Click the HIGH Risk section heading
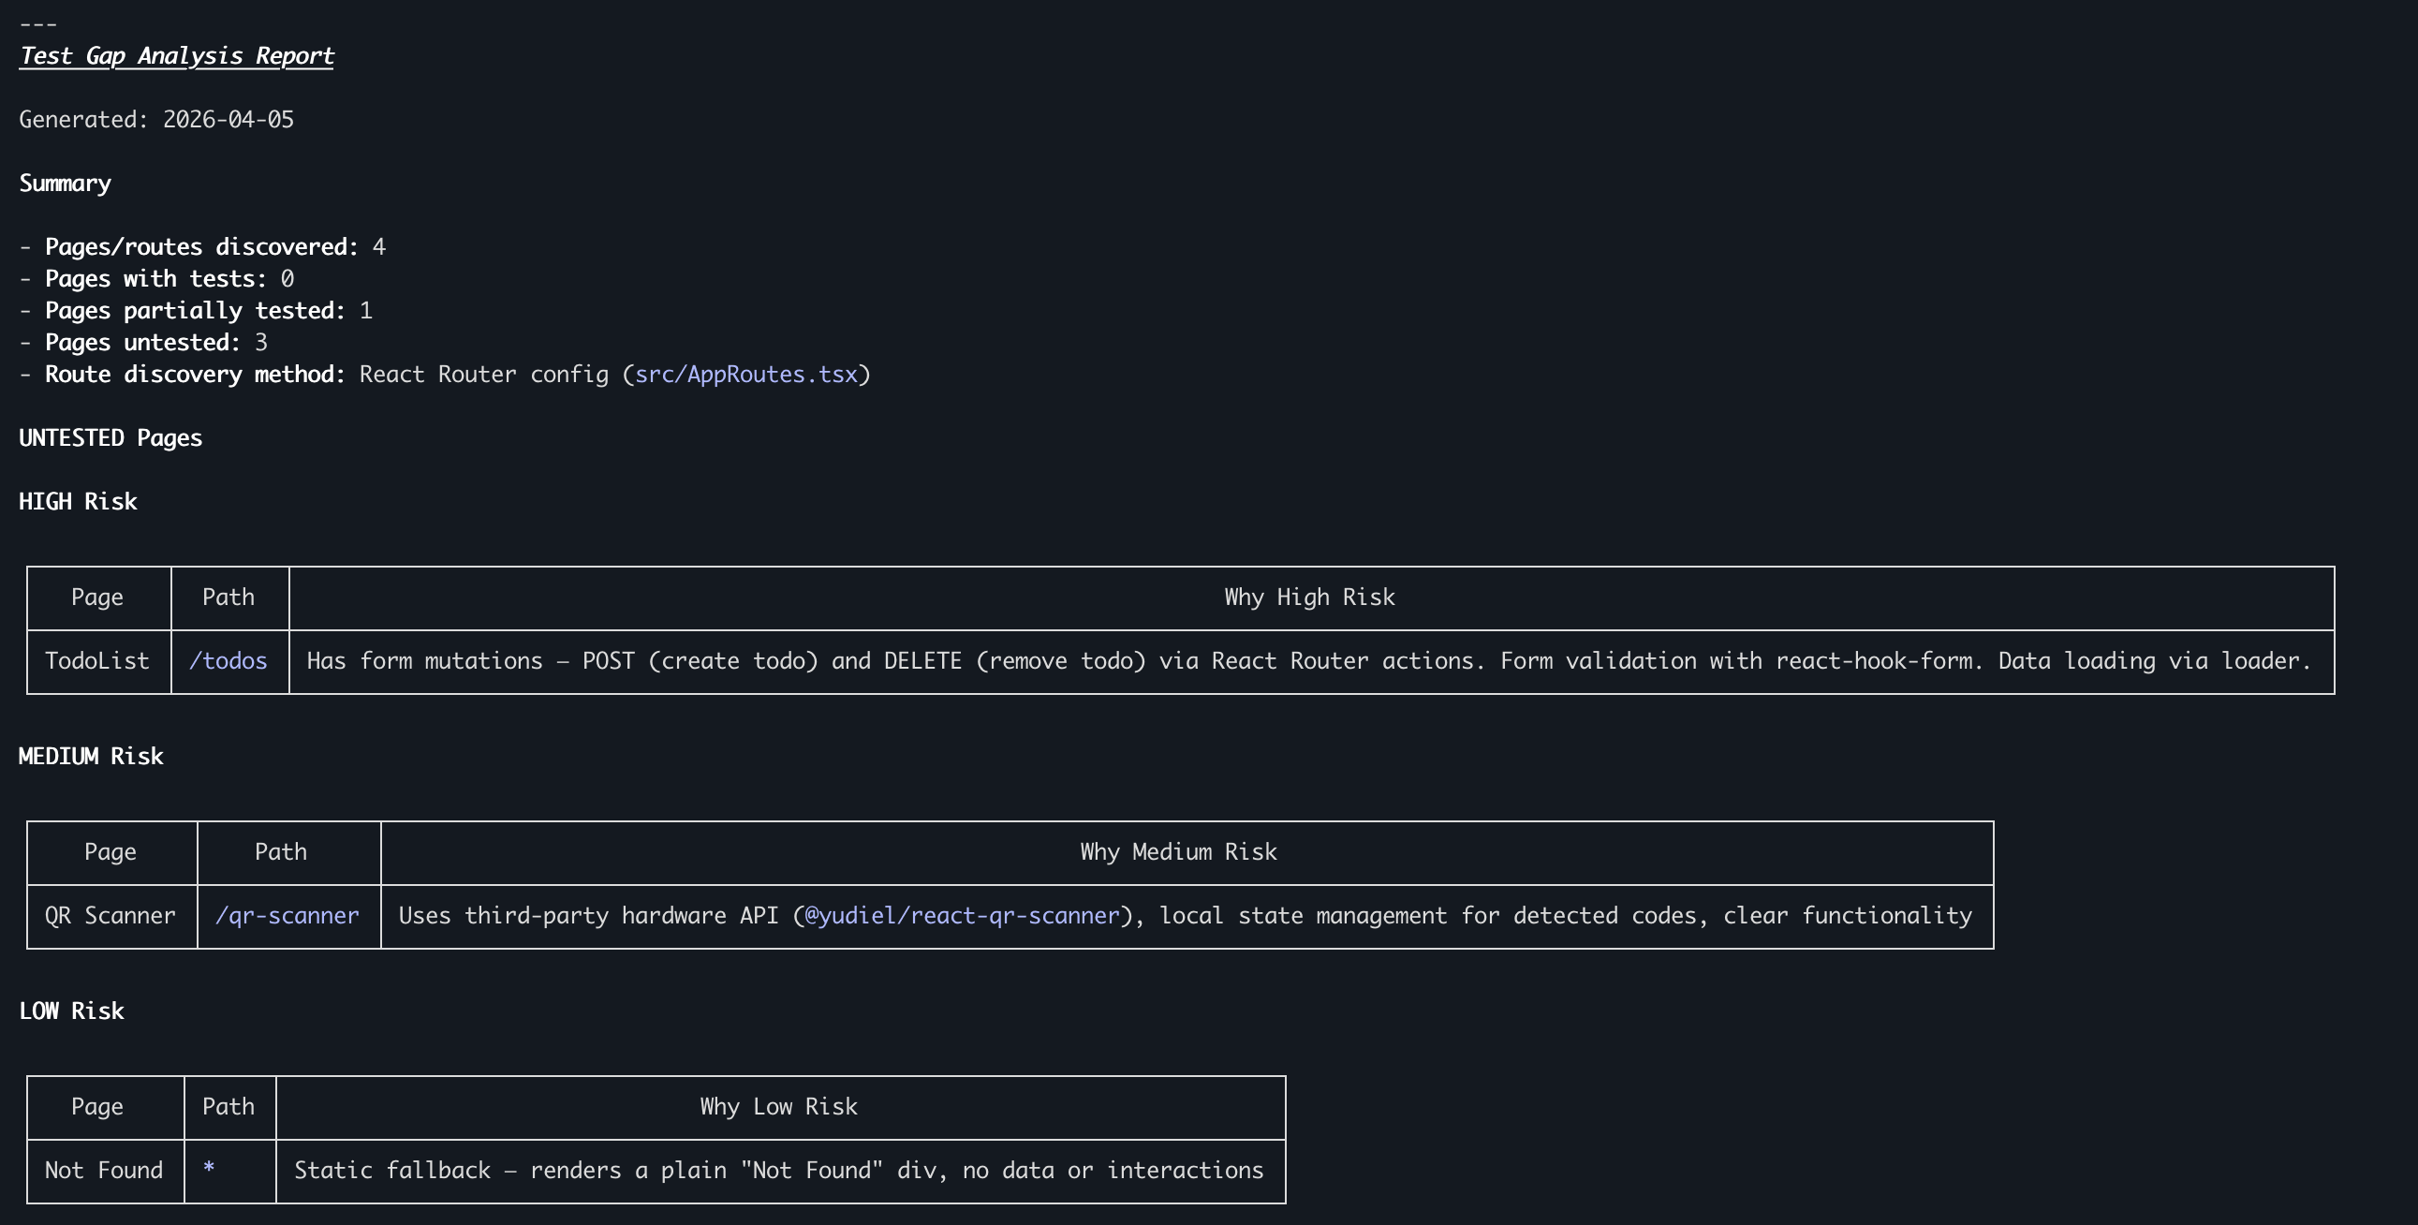The height and width of the screenshot is (1225, 2418). pyautogui.click(x=78, y=501)
